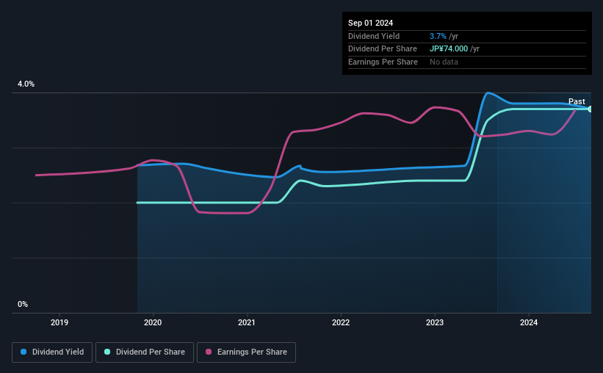Click the 3.7% dividend yield value in tooltip
The height and width of the screenshot is (373, 603).
[438, 36]
